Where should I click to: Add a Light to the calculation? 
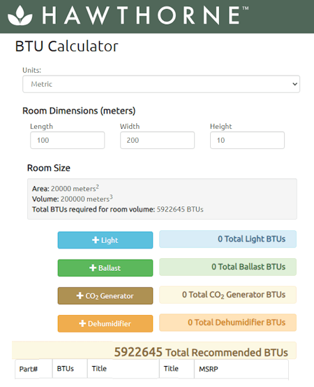pyautogui.click(x=105, y=240)
